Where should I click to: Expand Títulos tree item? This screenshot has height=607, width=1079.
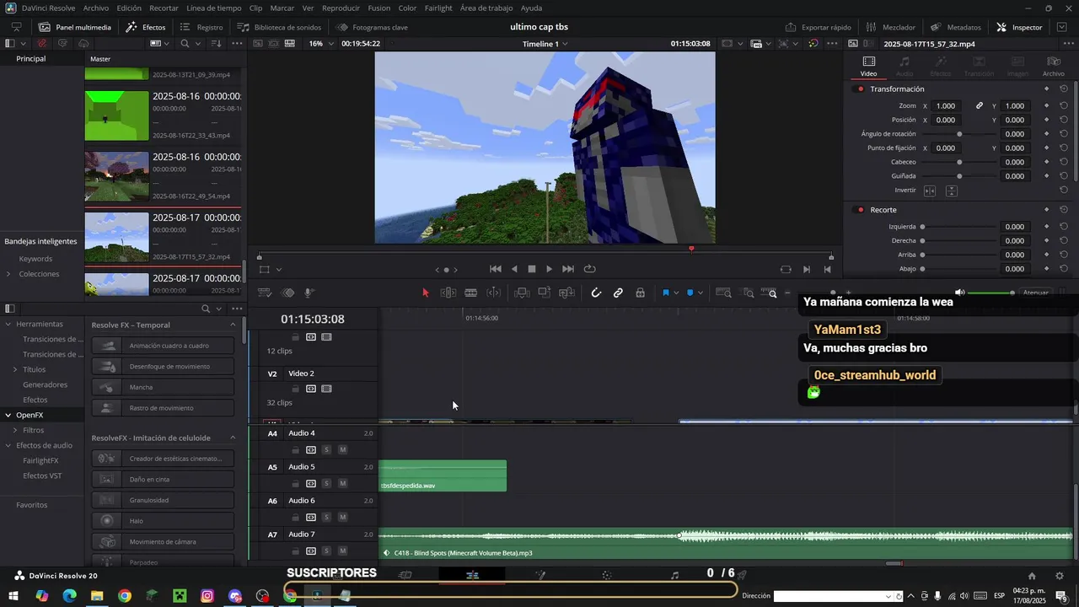[14, 369]
